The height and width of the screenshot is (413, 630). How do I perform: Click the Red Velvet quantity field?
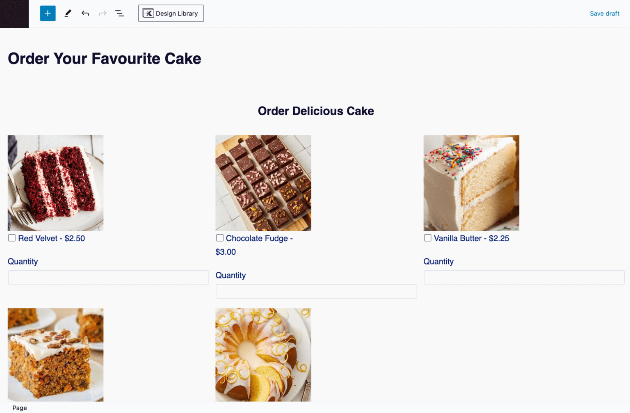(108, 277)
